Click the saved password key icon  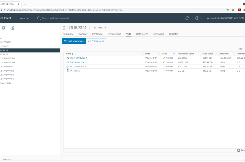coord(228,10)
